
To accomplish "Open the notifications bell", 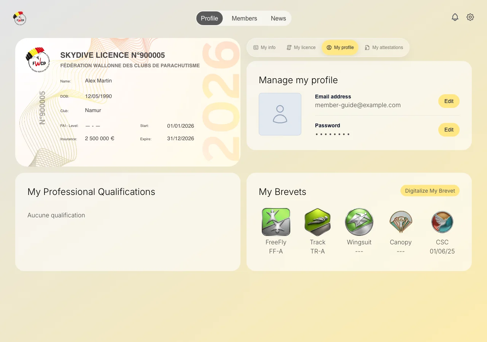I will pos(455,17).
